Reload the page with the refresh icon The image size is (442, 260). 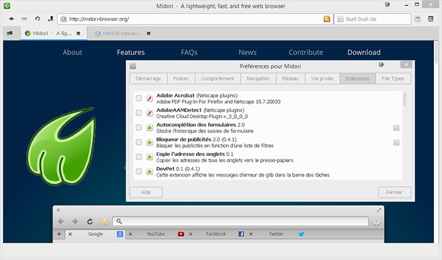pyautogui.click(x=37, y=19)
